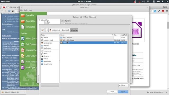Open Google Drive in Places sidebar
The image size is (169, 95).
[50, 64]
